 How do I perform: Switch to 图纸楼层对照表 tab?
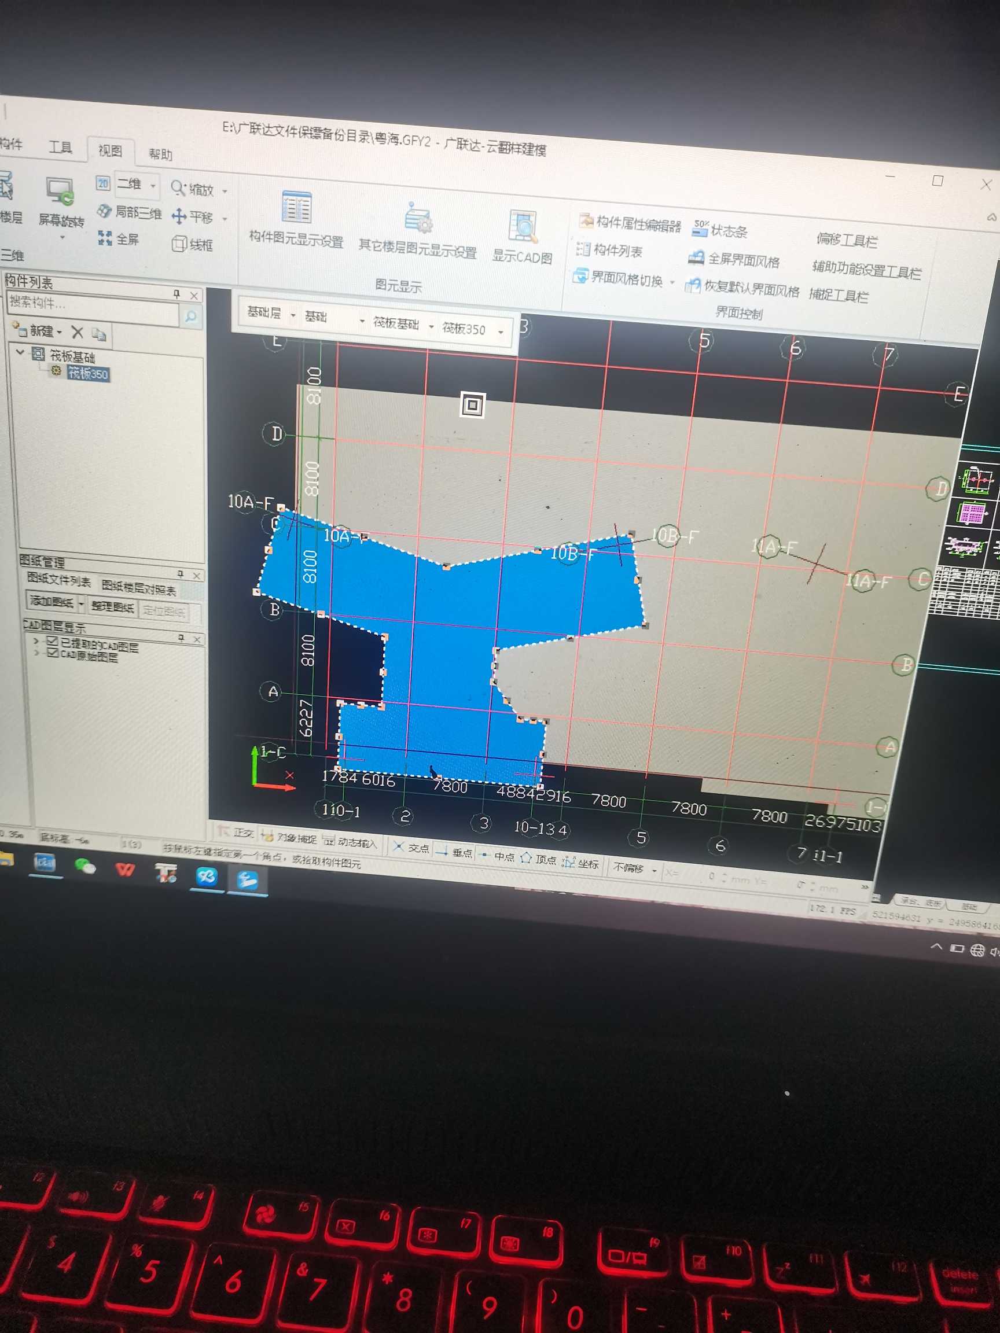click(x=139, y=588)
